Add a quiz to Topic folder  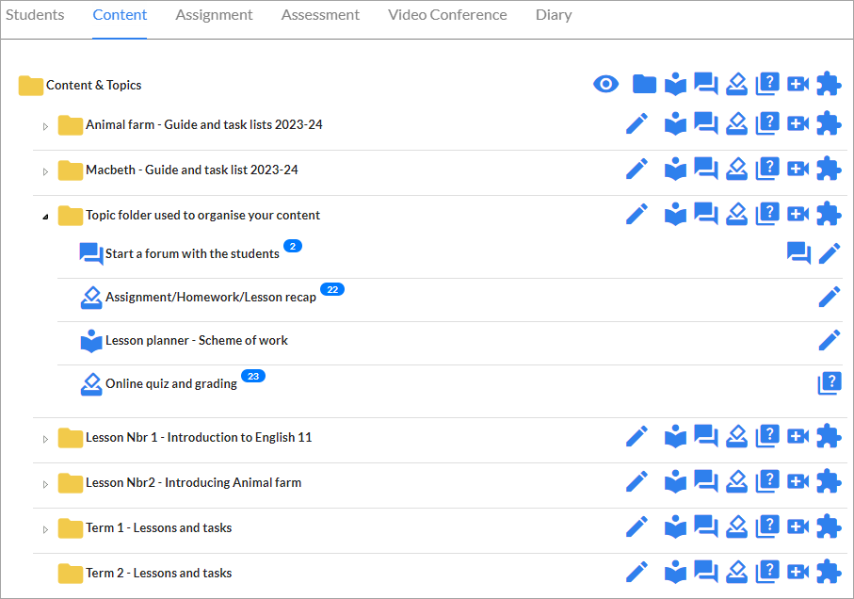(767, 215)
